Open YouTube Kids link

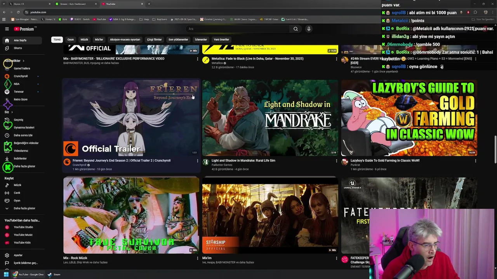pyautogui.click(x=22, y=243)
